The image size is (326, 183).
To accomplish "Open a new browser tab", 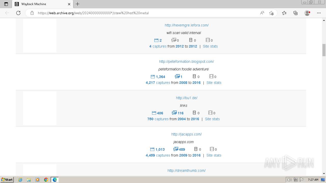I will (78, 4).
